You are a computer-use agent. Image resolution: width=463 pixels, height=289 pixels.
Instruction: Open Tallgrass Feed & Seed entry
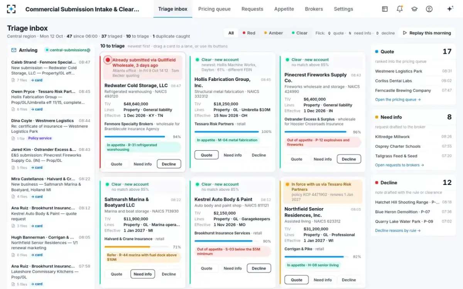[413, 156]
